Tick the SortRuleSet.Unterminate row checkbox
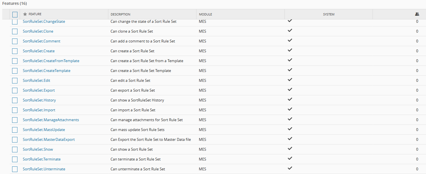The image size is (426, 174). pos(15,169)
